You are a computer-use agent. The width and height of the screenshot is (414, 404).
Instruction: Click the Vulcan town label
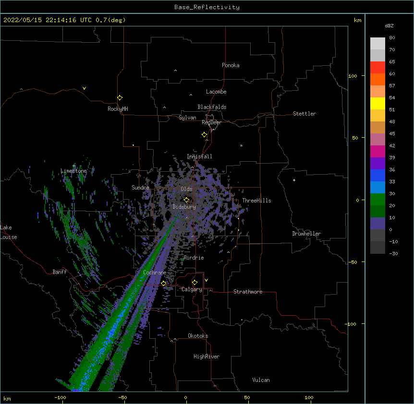click(261, 380)
